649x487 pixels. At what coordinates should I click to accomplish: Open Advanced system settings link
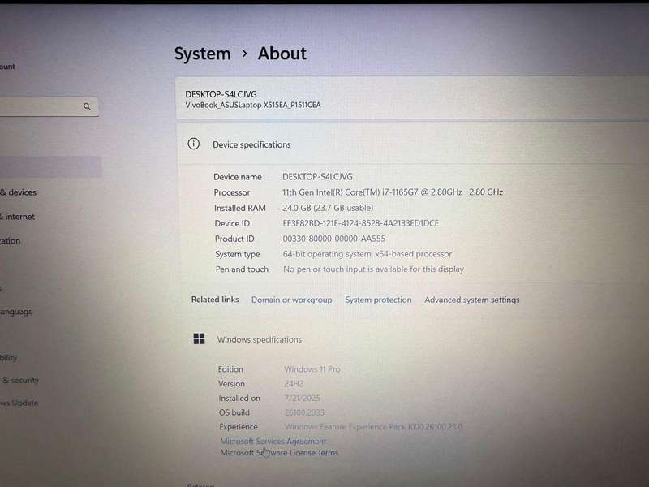click(x=472, y=300)
